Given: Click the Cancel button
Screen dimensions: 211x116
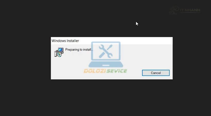Looking at the screenshot, I should (x=156, y=73).
